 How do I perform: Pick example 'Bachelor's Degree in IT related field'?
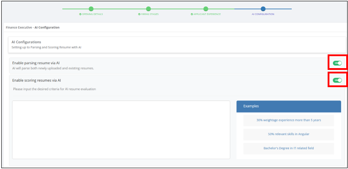click(x=289, y=148)
